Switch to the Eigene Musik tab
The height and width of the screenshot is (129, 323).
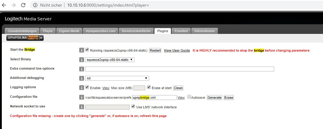(x=69, y=31)
